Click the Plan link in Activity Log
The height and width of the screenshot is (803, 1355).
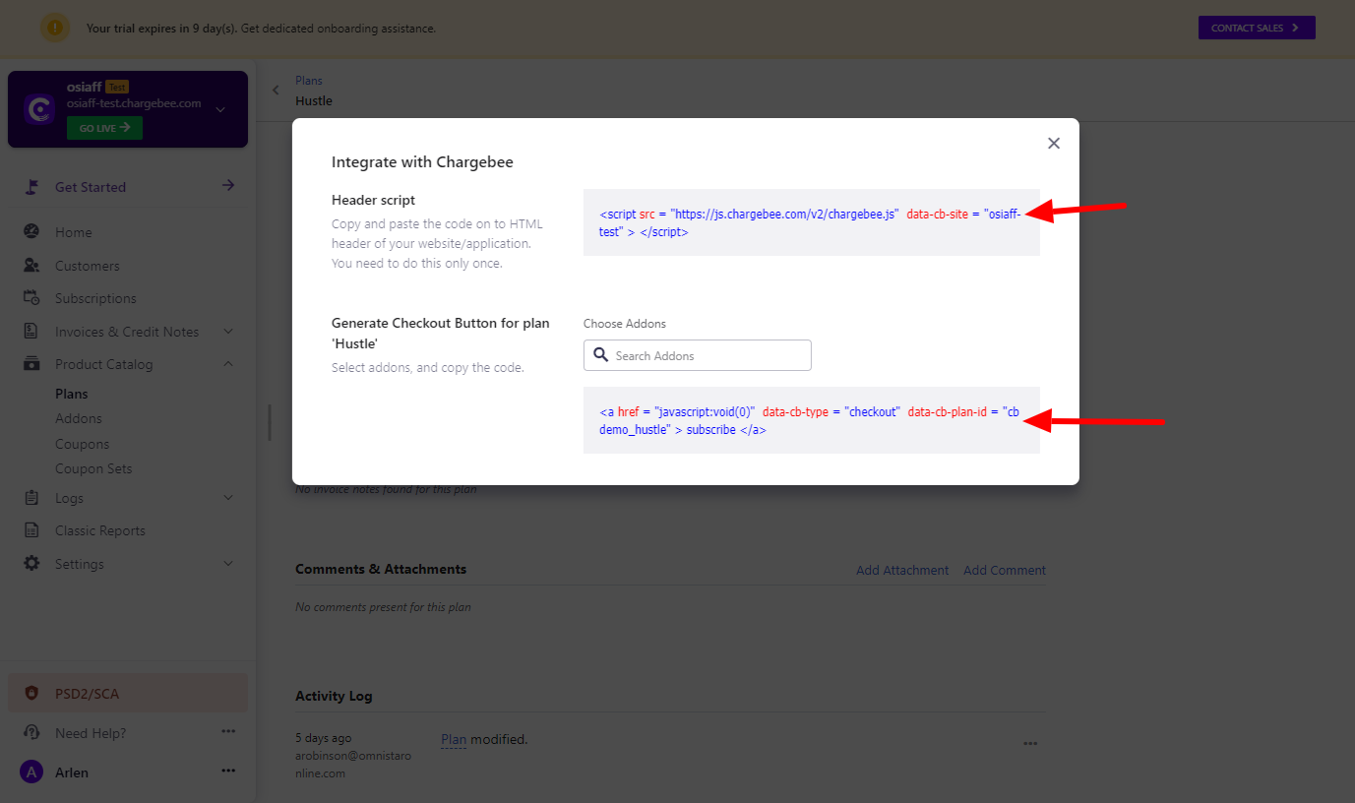[454, 739]
